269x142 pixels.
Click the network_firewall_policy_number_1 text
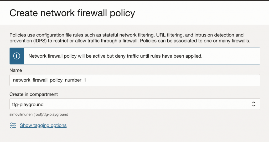[x=50, y=80]
